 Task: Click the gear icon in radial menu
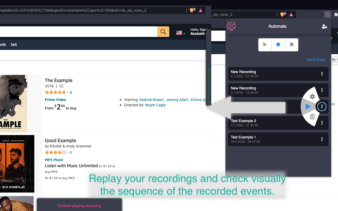click(x=312, y=97)
